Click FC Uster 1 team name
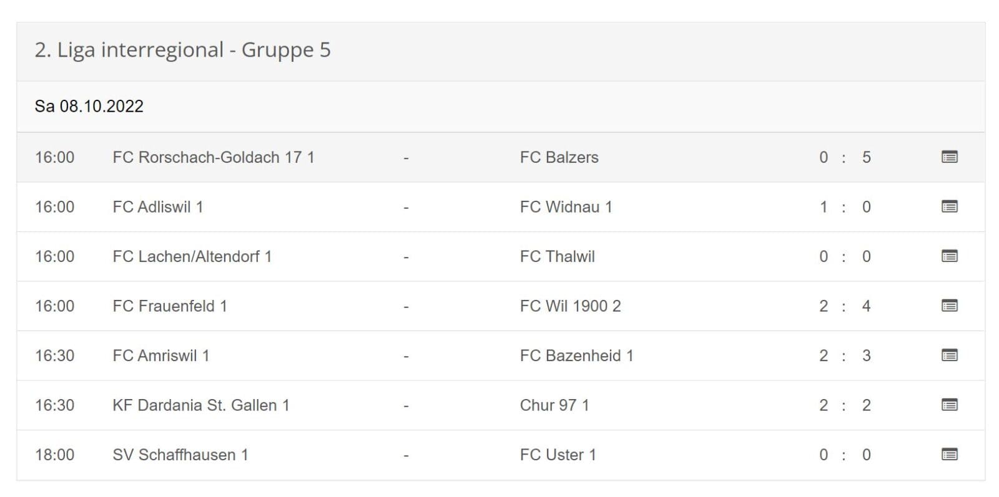This screenshot has width=999, height=497. click(x=558, y=455)
